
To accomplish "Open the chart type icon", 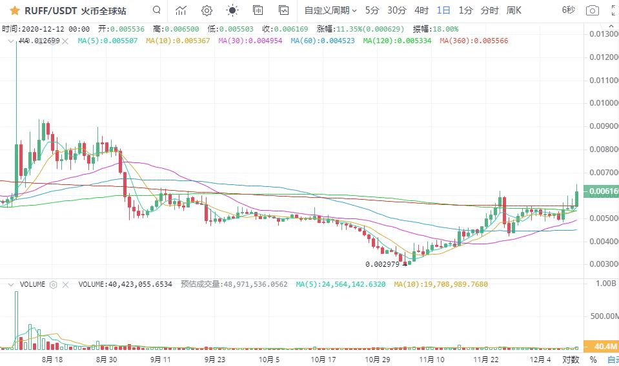I will (181, 10).
